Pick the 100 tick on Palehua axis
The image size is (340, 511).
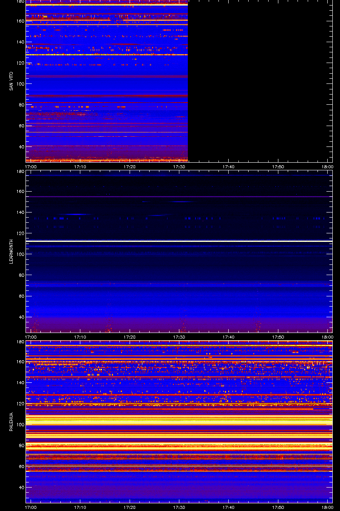20,425
